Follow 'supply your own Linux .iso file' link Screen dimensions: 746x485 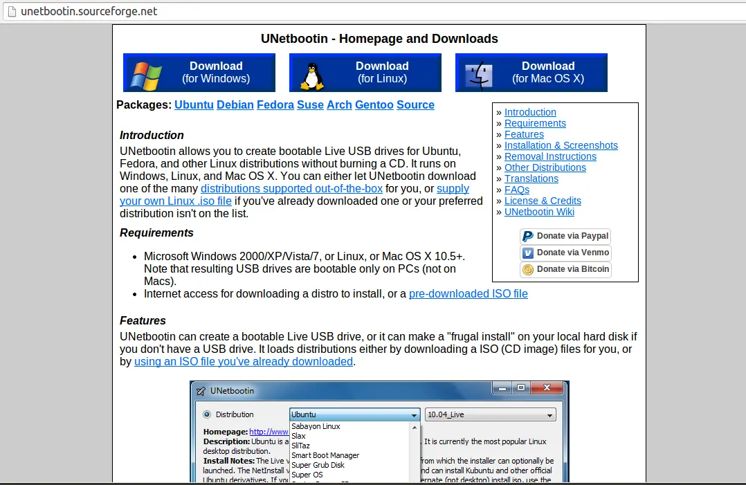(x=176, y=201)
